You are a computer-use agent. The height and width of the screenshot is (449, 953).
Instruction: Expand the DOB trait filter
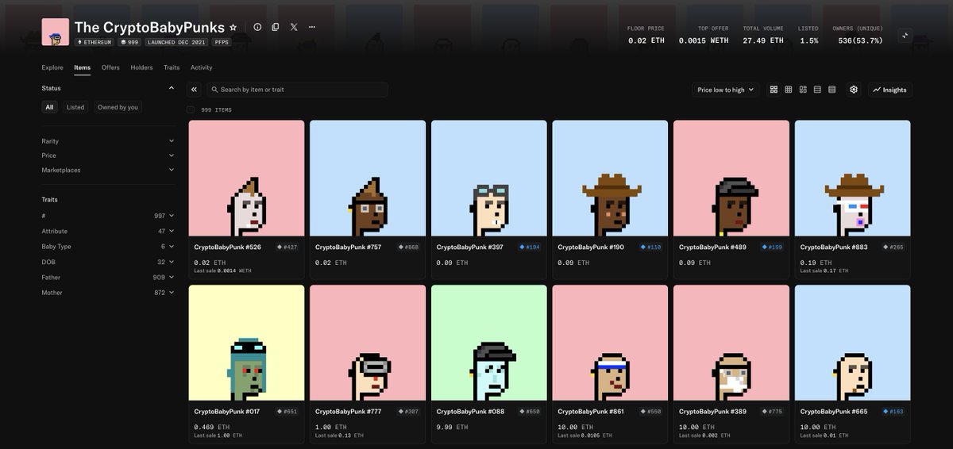(x=108, y=262)
